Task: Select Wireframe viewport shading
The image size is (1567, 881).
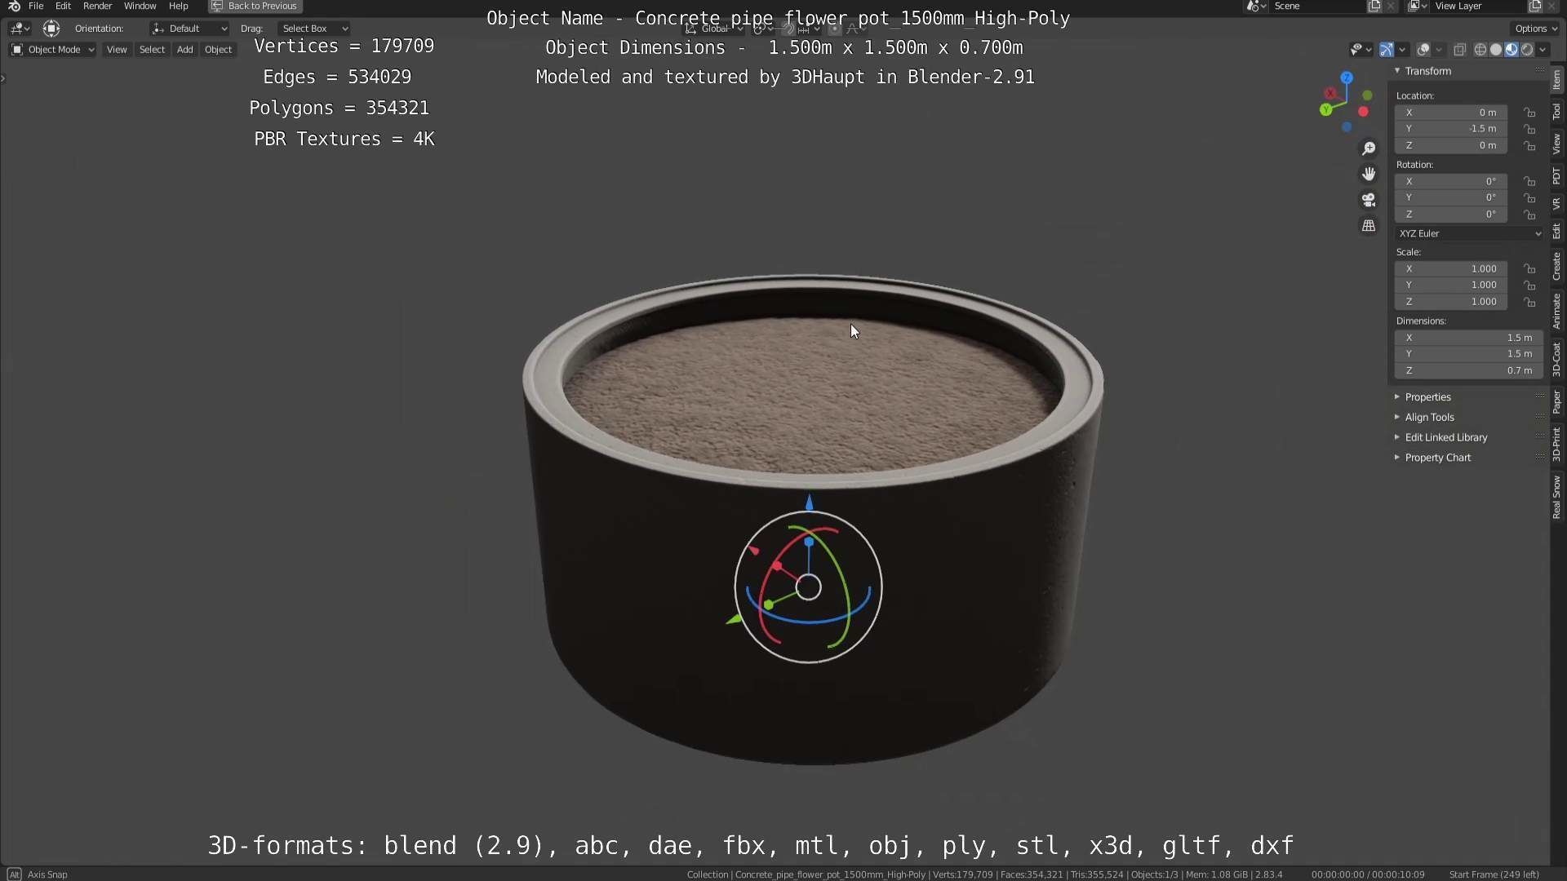Action: pyautogui.click(x=1480, y=50)
